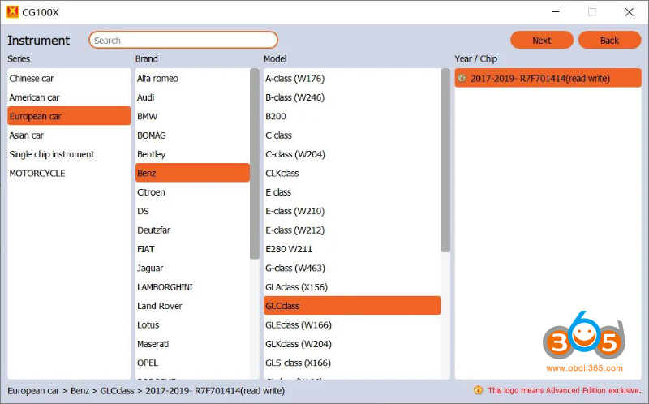Select 2017-2019 R7F701414 chip entry

coord(548,78)
